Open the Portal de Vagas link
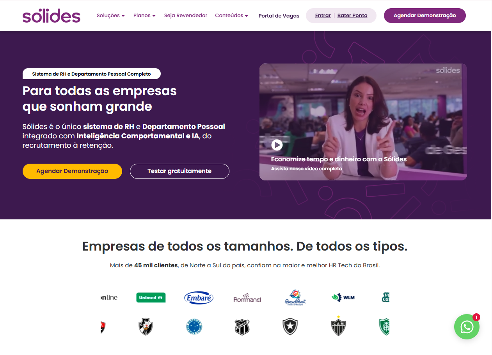 [279, 16]
